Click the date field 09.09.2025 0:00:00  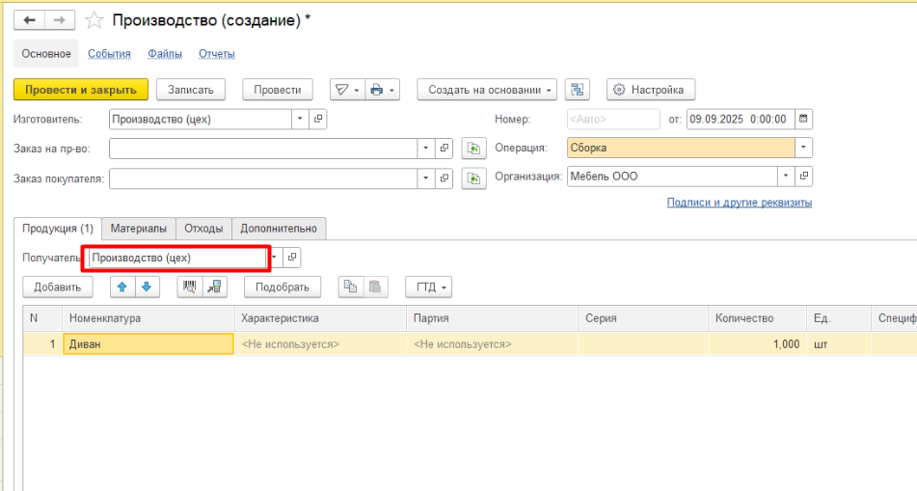[741, 119]
